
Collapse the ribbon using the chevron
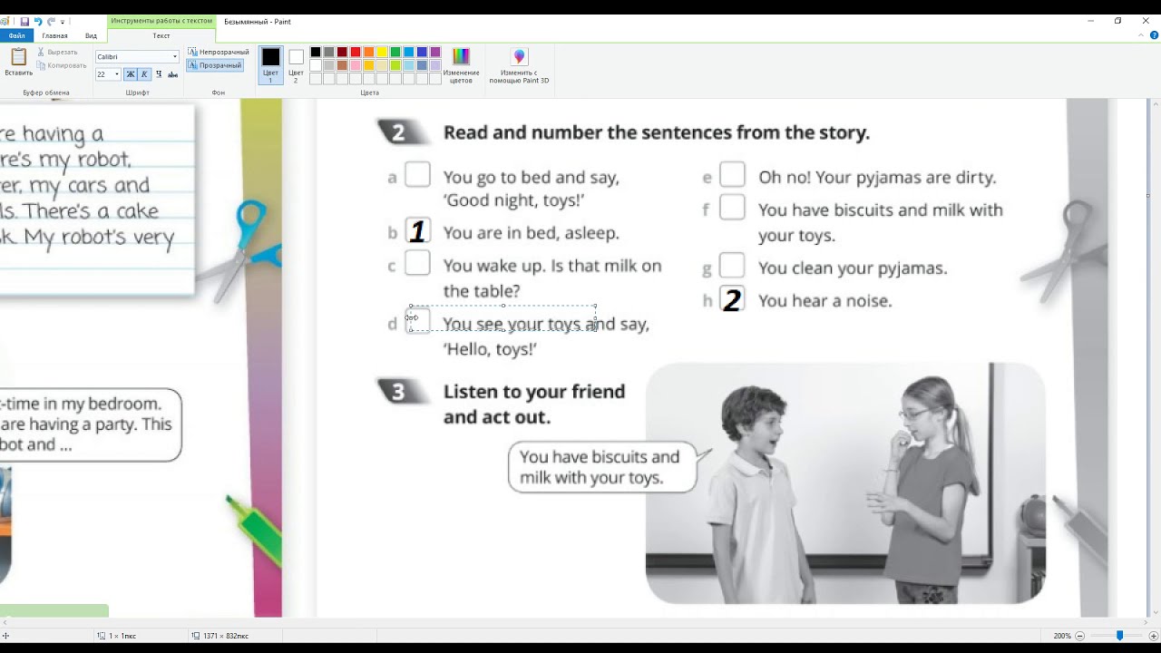(1141, 35)
